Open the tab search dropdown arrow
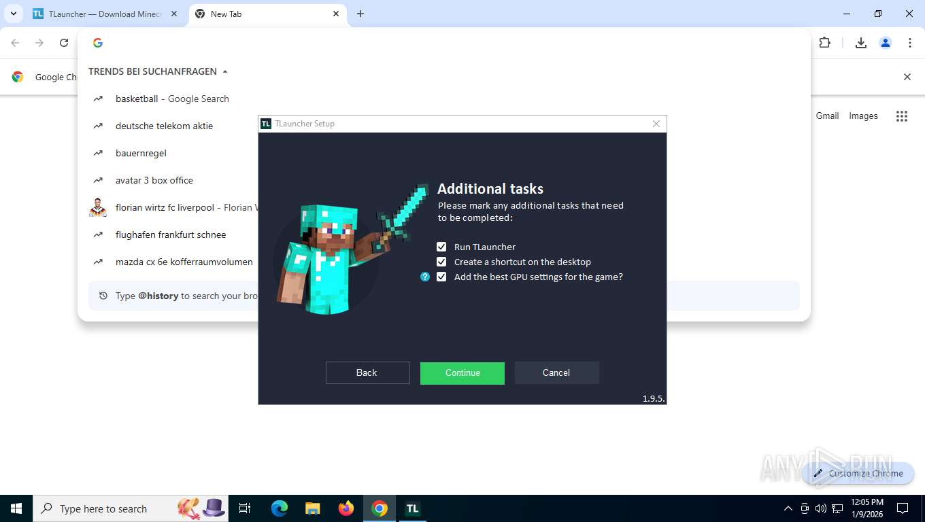The height and width of the screenshot is (522, 925). (x=13, y=14)
